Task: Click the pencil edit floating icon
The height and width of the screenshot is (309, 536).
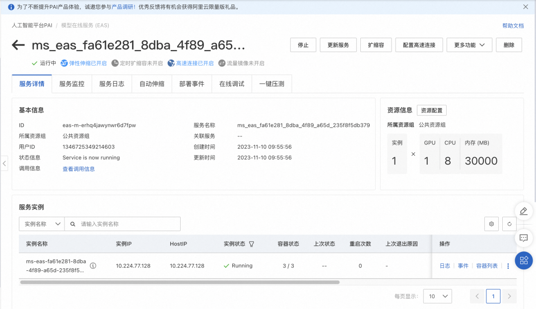Action: click(x=524, y=211)
